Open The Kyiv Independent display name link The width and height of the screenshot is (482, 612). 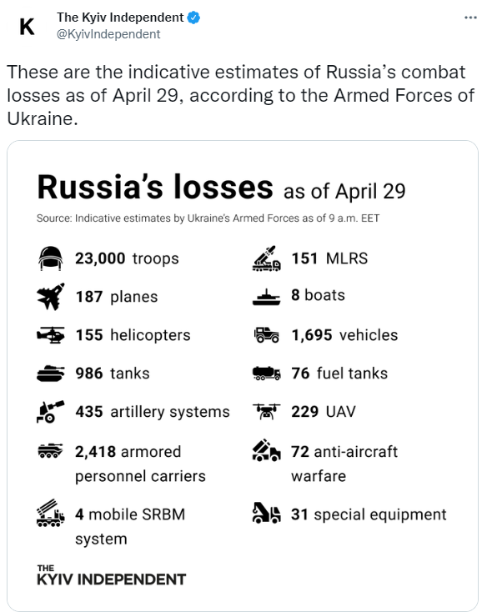pyautogui.click(x=120, y=18)
